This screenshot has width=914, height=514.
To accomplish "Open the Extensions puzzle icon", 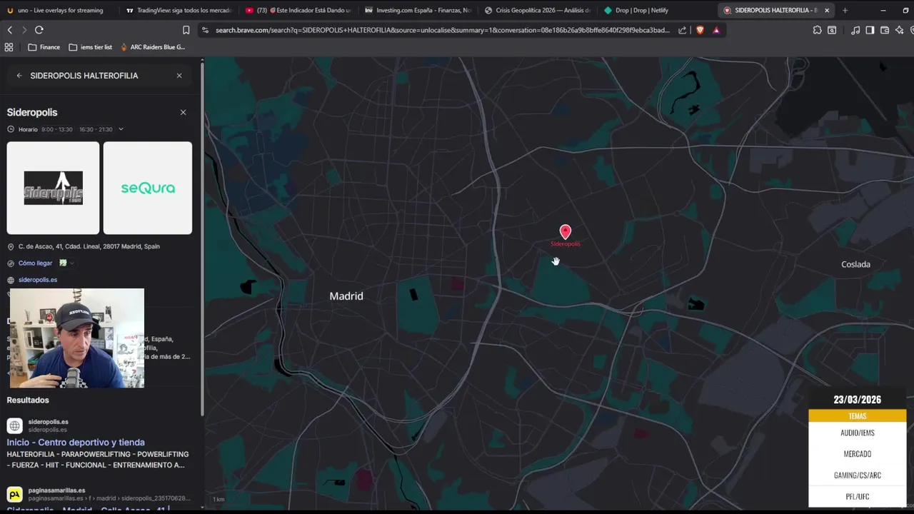I will point(817,30).
